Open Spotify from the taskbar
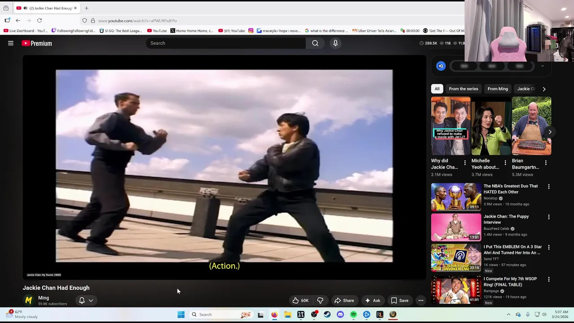This screenshot has height=323, width=574. (x=353, y=314)
